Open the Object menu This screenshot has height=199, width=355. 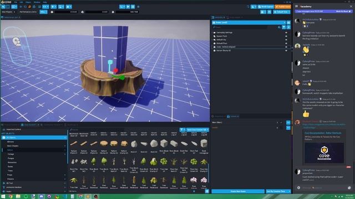point(28,2)
